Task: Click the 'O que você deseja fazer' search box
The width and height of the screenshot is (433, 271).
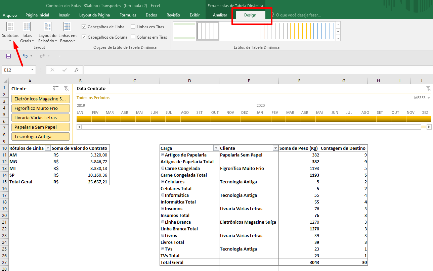Action: [298, 15]
